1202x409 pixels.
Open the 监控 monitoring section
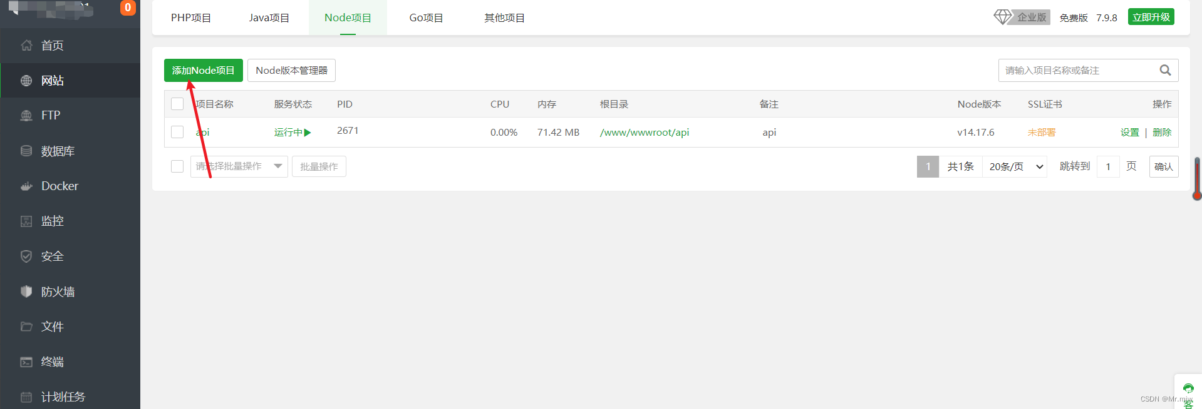70,221
